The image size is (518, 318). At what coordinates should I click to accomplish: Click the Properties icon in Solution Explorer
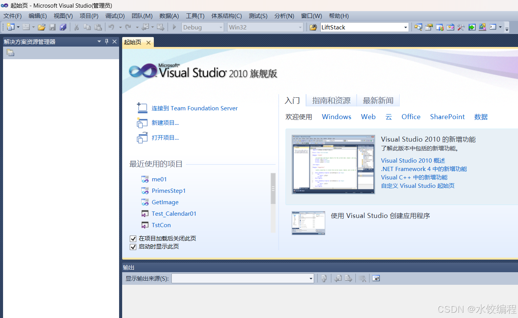point(10,53)
